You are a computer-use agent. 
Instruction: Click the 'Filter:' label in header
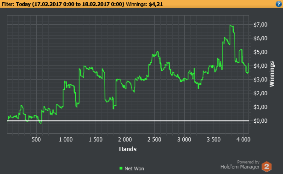[x=8, y=4]
